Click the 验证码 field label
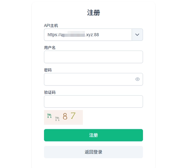The height and width of the screenshot is (168, 194). [x=50, y=92]
